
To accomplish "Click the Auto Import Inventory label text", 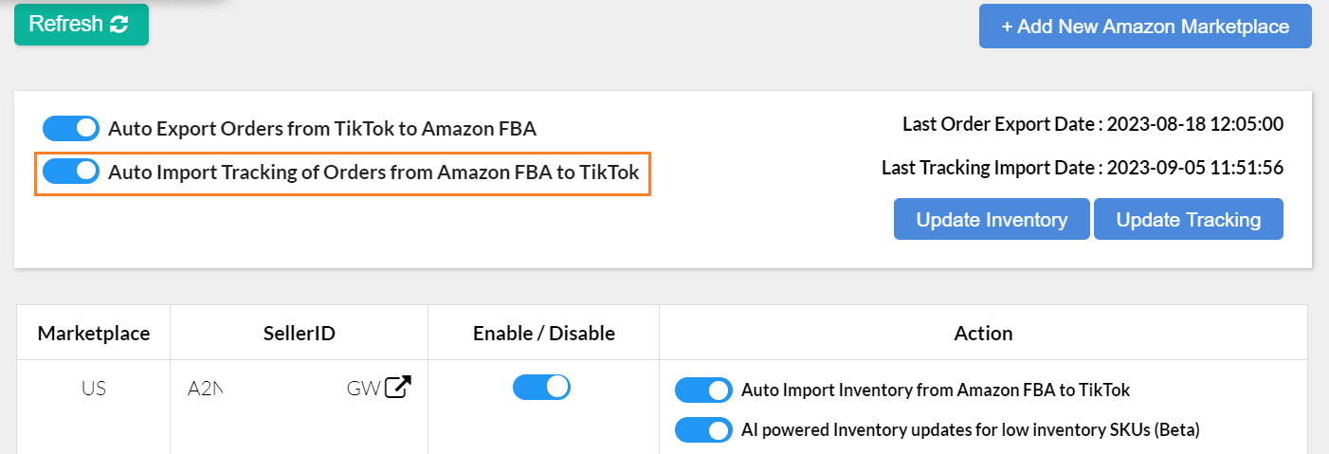I will pos(935,390).
